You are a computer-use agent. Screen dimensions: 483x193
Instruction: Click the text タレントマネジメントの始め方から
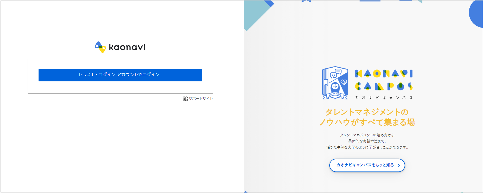tap(367, 135)
